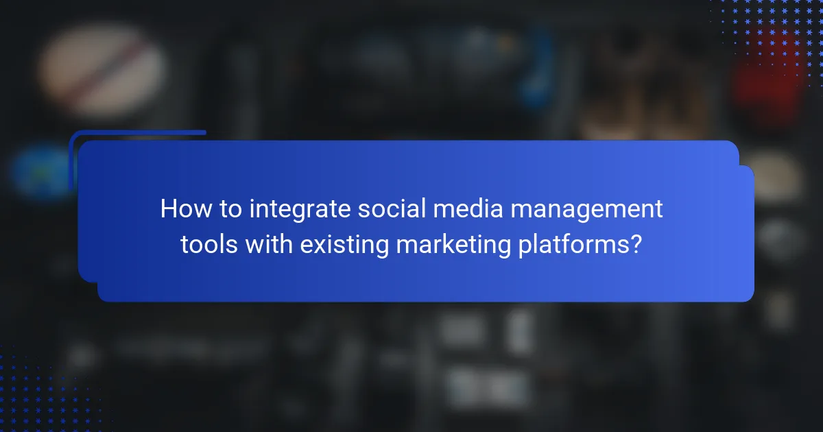Click the headline question text on the banner

[x=411, y=226]
